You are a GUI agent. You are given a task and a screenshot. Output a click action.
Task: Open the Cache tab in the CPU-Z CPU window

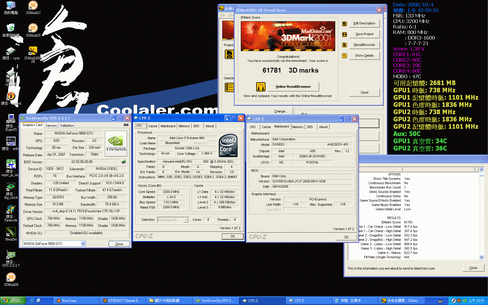pyautogui.click(x=152, y=126)
